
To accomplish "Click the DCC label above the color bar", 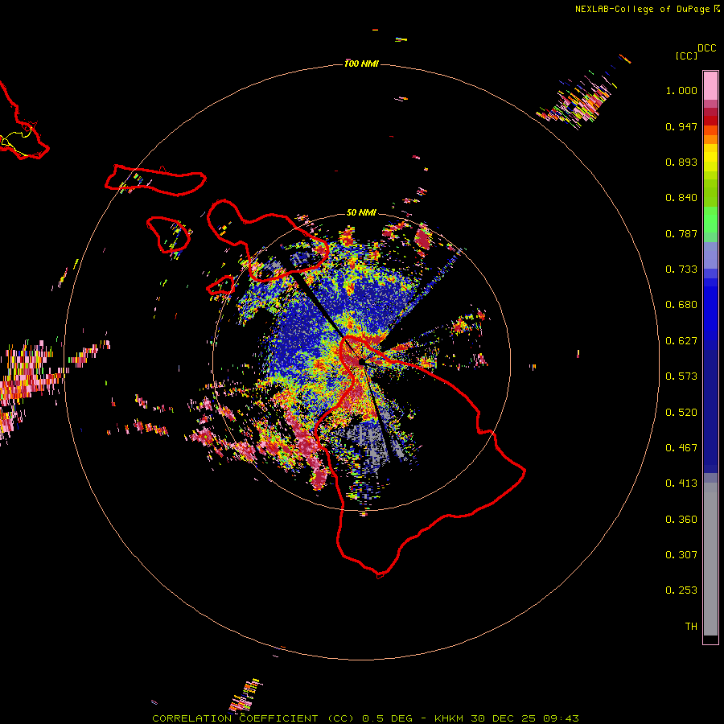I will (x=706, y=48).
